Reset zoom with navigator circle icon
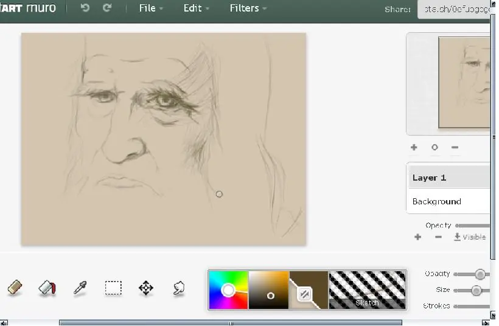The height and width of the screenshot is (326, 499). click(x=434, y=147)
